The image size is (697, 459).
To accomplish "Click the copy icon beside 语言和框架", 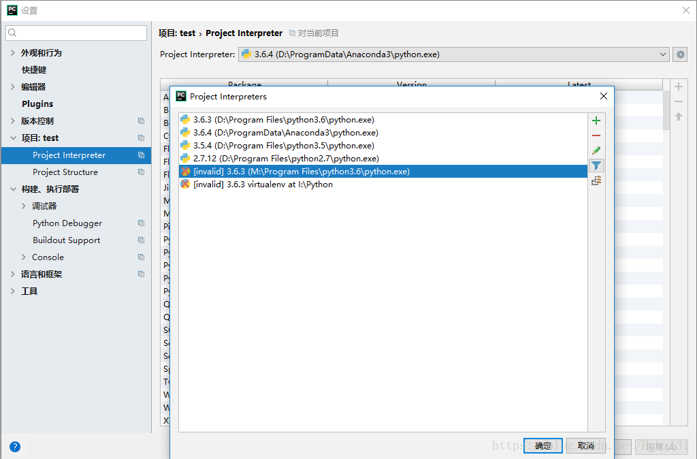I will pos(141,274).
